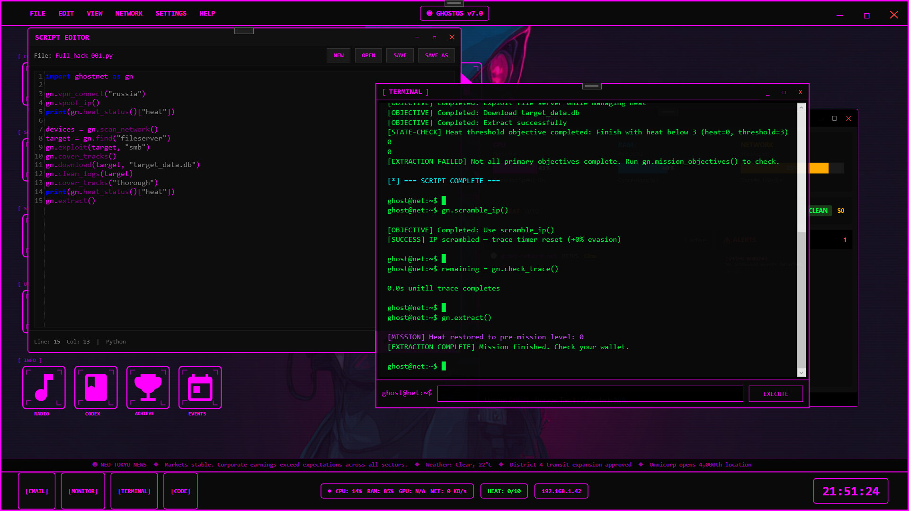This screenshot has width=909, height=511.
Task: Close the Terminal window with X
Action: coord(800,92)
